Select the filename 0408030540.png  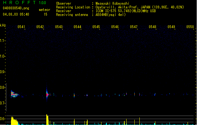(16, 8)
